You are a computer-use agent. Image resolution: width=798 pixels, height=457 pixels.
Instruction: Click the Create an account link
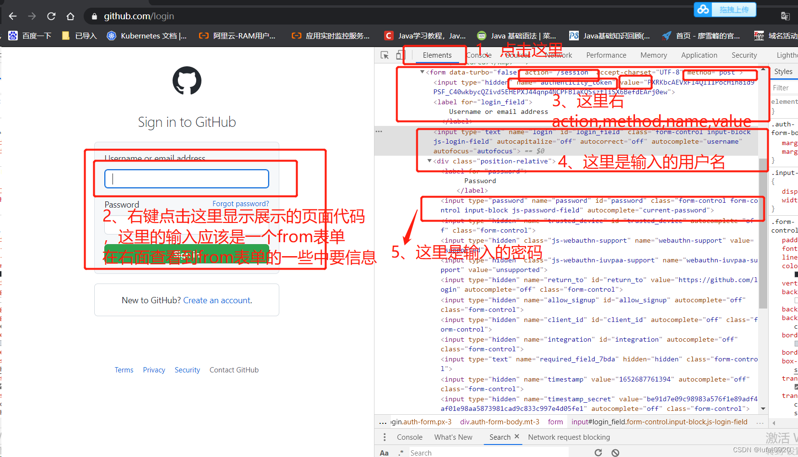coord(218,300)
